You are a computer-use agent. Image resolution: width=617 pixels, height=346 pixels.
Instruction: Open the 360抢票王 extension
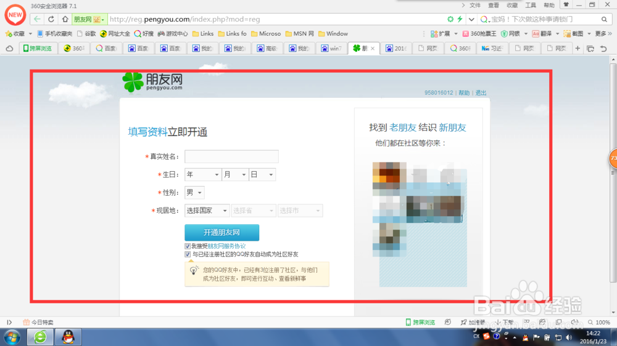479,34
